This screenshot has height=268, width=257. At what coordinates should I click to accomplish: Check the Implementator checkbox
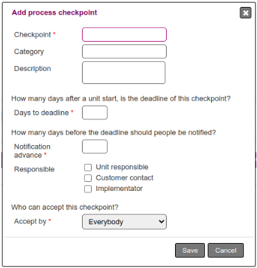88,189
